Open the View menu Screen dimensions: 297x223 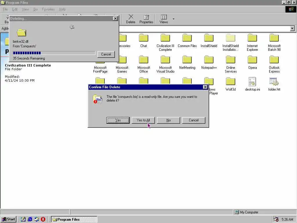(x=25, y=9)
